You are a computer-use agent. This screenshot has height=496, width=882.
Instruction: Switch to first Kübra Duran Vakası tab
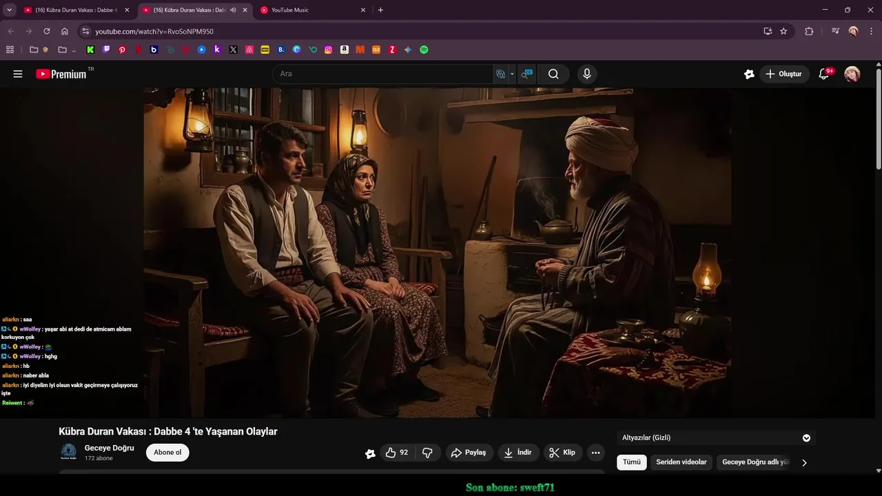76,10
